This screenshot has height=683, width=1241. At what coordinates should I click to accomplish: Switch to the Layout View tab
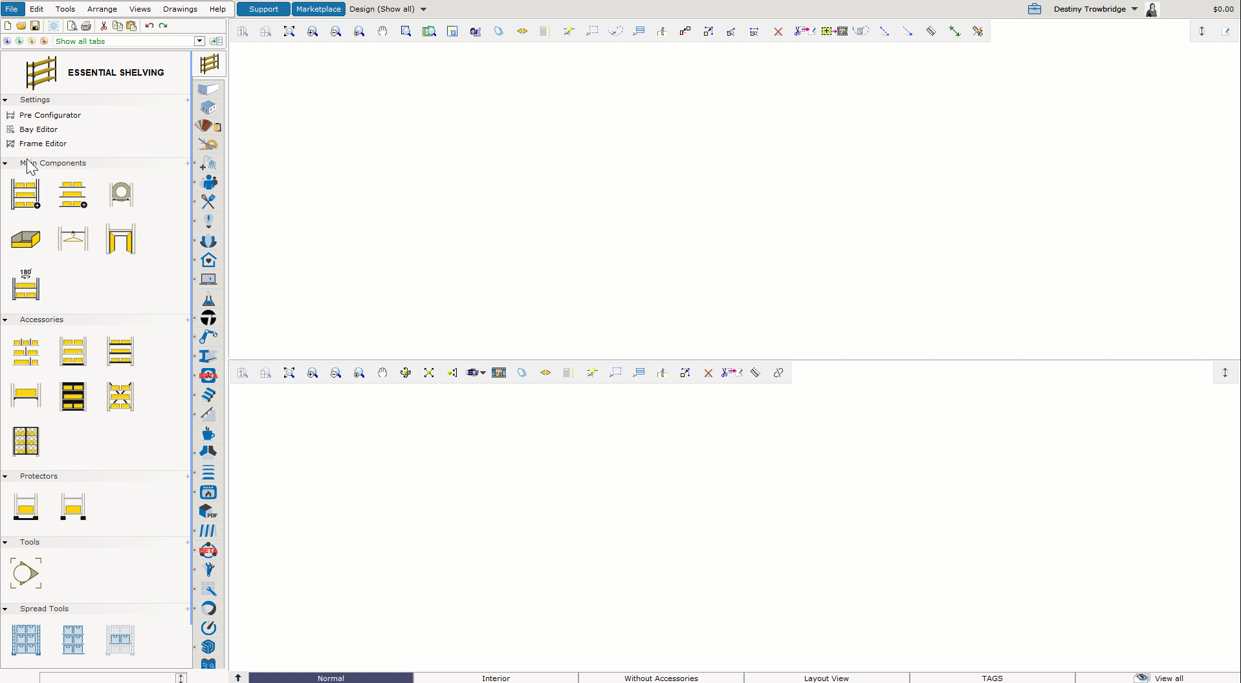tap(826, 678)
